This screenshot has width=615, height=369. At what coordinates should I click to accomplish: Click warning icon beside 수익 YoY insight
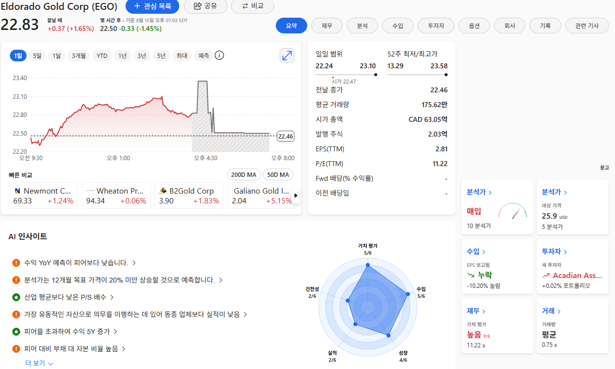(16, 263)
